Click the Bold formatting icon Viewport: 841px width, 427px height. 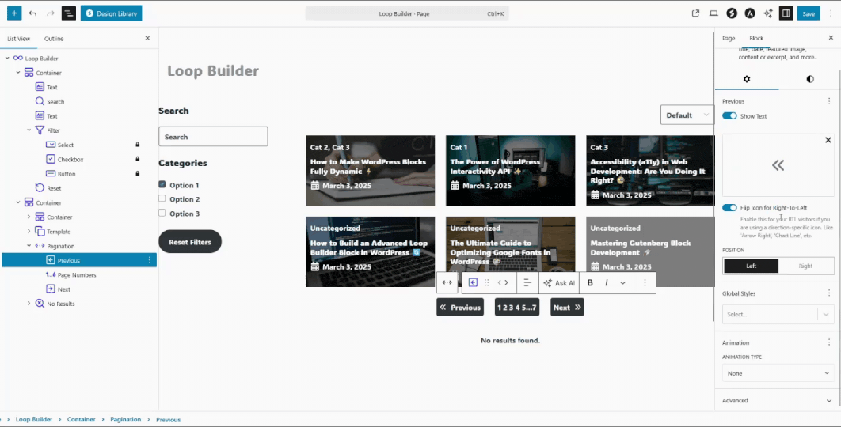tap(590, 283)
